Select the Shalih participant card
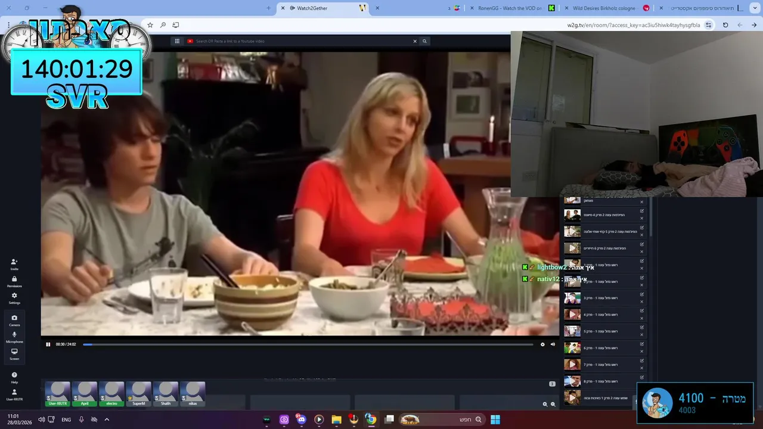The image size is (763, 429). tap(166, 394)
